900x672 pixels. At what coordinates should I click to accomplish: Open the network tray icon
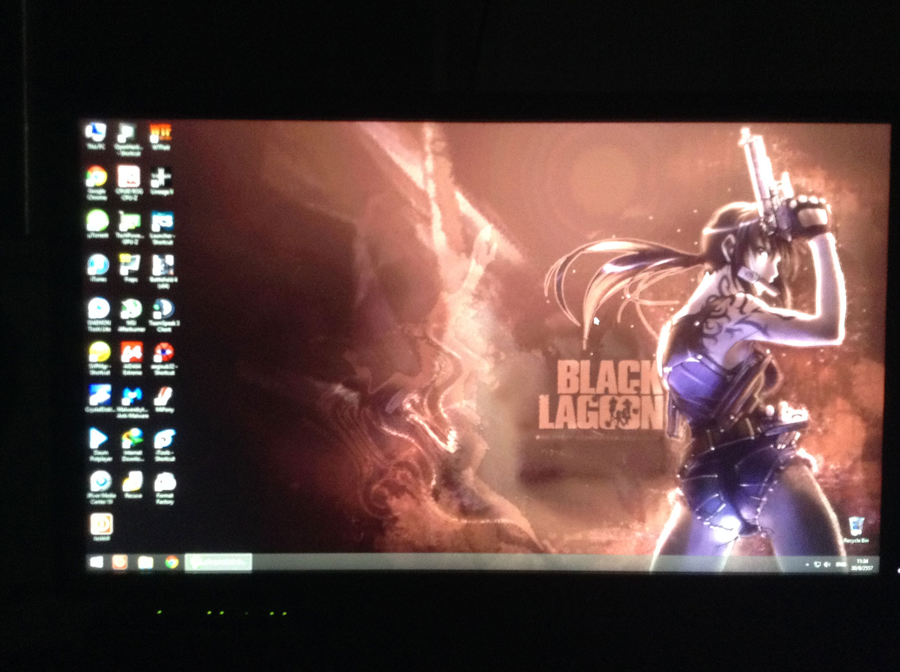click(x=818, y=564)
